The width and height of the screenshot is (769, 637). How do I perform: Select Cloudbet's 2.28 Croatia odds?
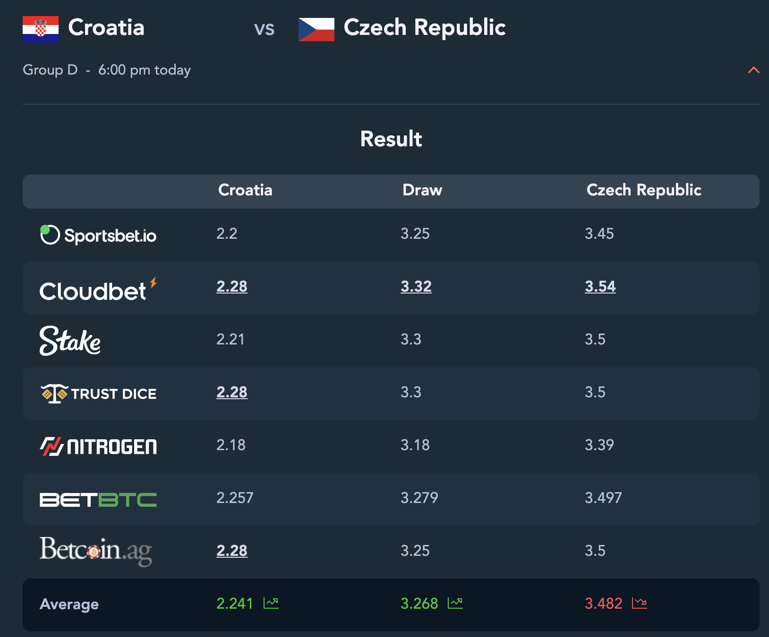point(232,286)
